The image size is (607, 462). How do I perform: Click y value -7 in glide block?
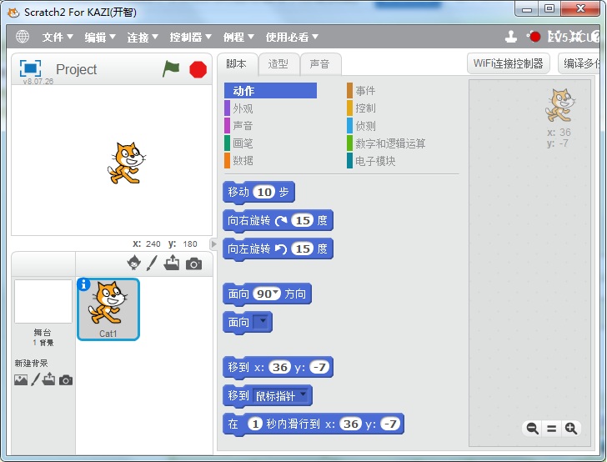click(390, 424)
